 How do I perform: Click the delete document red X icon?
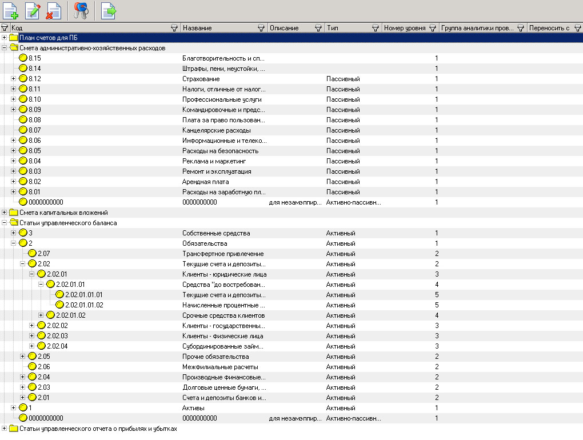click(53, 10)
